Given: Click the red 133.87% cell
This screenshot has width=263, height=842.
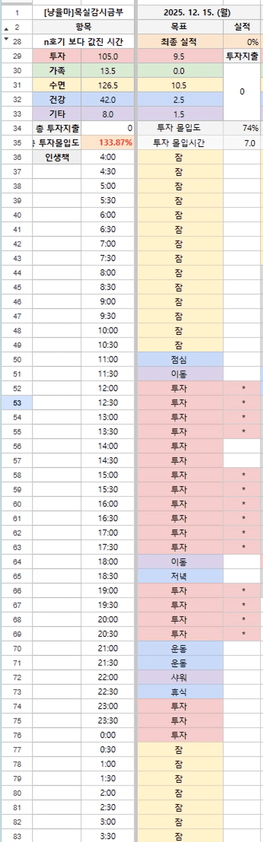Looking at the screenshot, I should 108,143.
